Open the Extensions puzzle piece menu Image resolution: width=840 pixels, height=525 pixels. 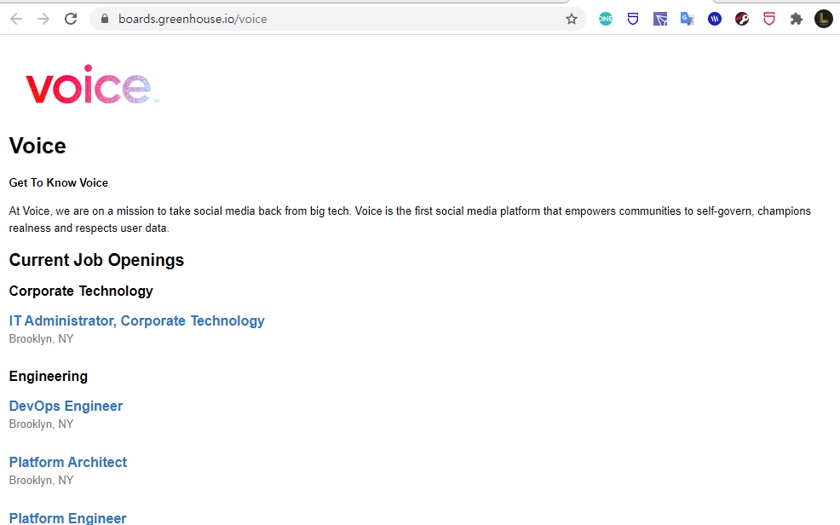797,20
